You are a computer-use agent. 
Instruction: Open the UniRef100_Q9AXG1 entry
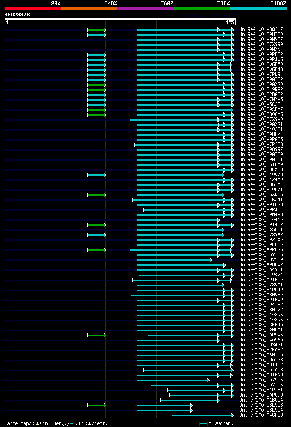(261, 125)
